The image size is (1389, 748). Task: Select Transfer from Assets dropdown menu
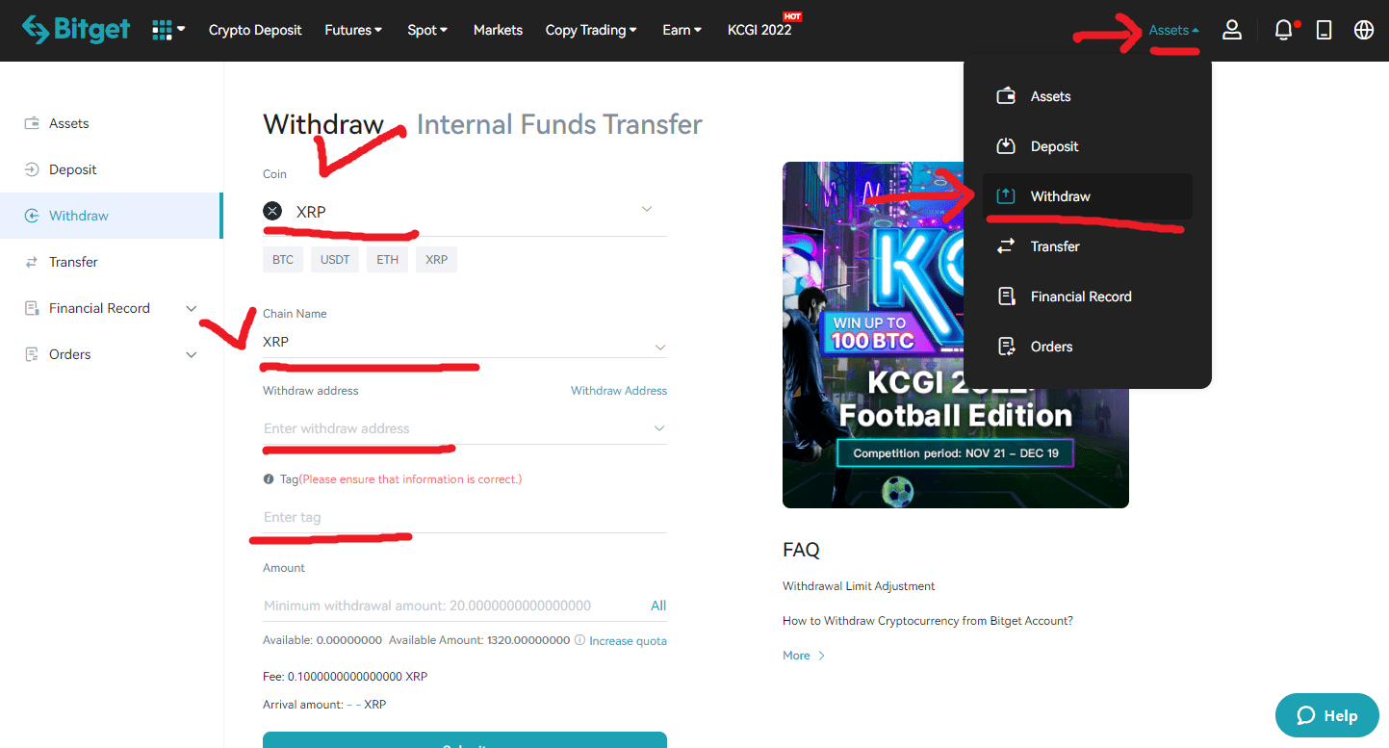point(1055,246)
